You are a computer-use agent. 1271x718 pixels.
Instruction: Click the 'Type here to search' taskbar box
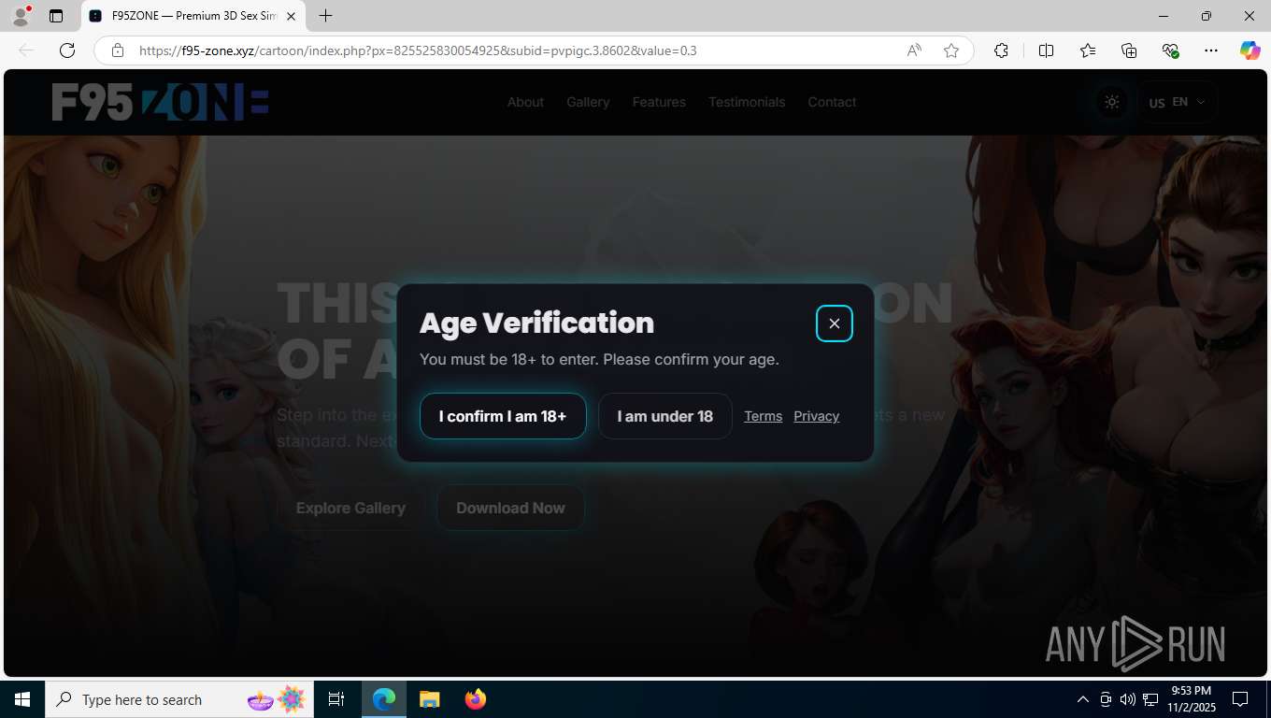[179, 699]
